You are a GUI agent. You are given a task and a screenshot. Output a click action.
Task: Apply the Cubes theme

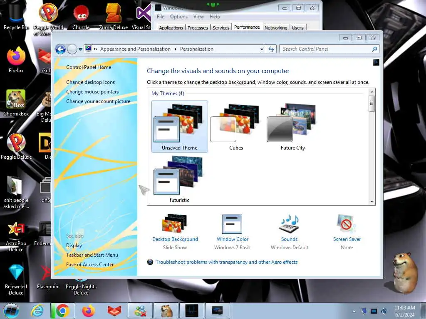(x=236, y=127)
